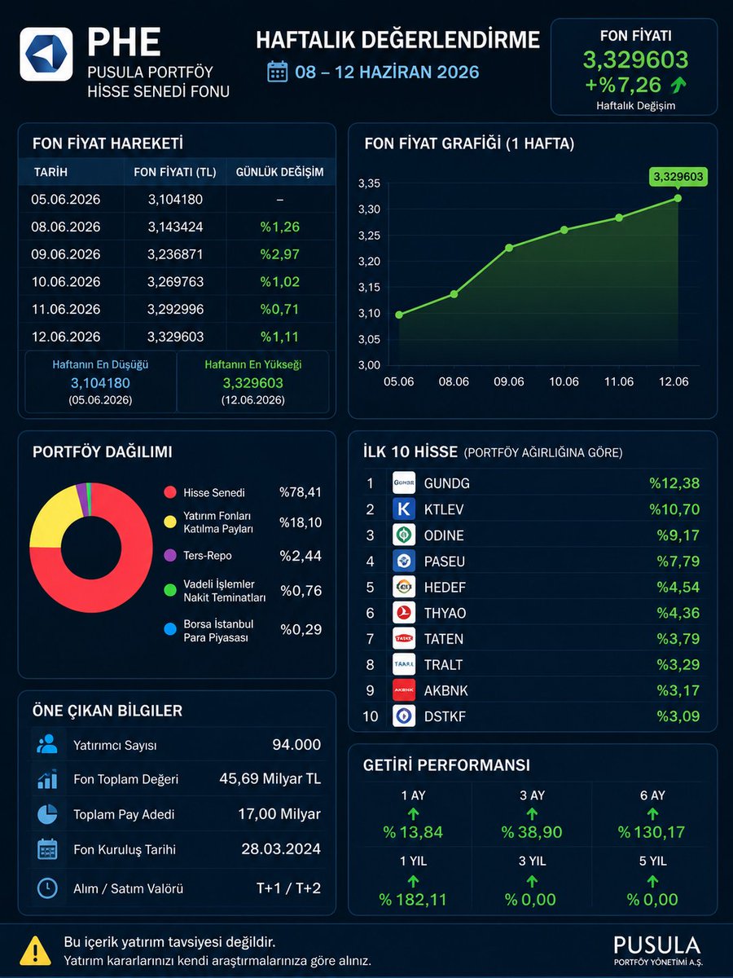Click the HEDEF stock logo
The width and height of the screenshot is (733, 978).
pyautogui.click(x=404, y=587)
